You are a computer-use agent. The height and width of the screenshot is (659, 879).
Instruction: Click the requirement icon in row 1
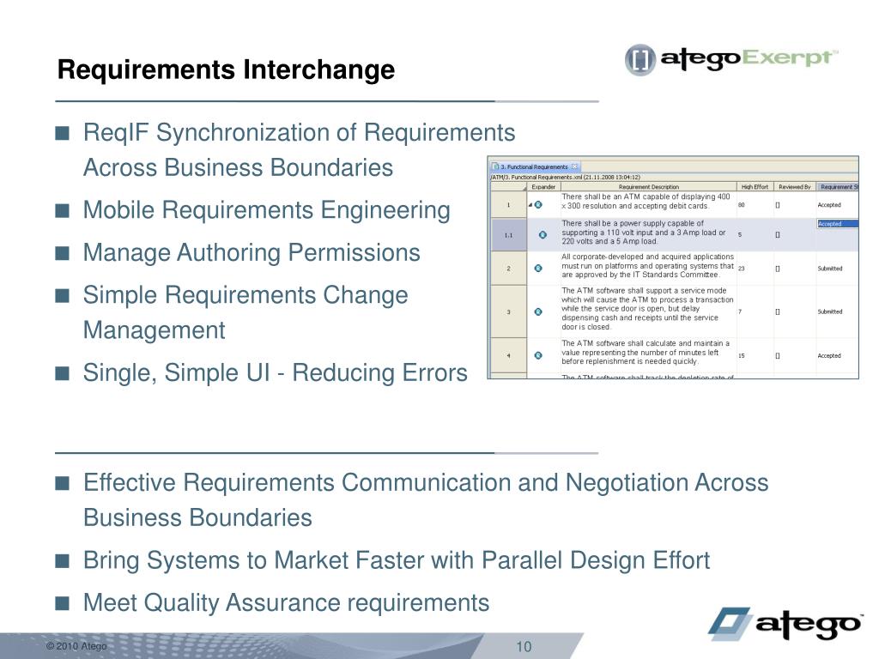pos(538,205)
